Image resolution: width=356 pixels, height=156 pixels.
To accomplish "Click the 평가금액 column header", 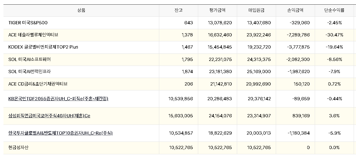I will pos(218,10).
